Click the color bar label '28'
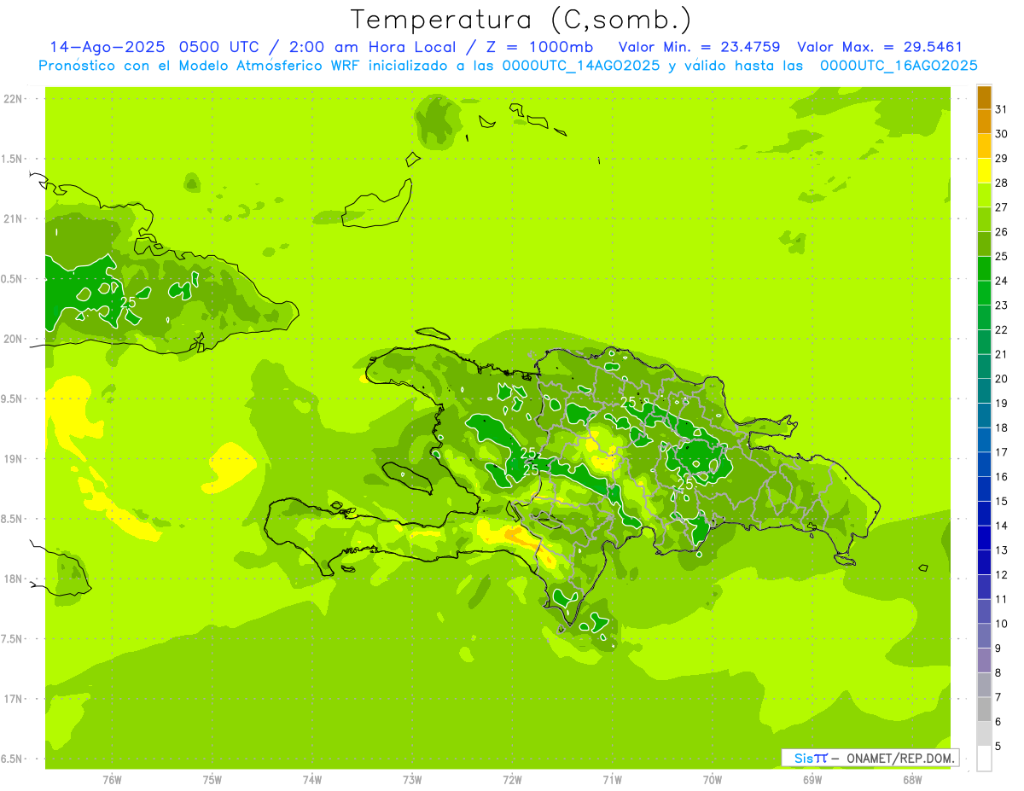1024x791 pixels. (1001, 183)
